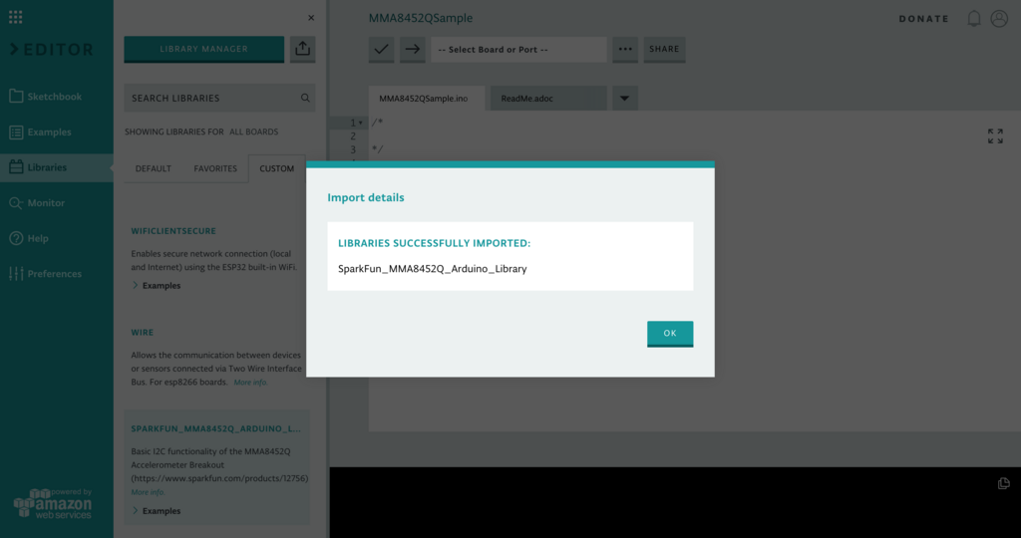
Task: Confirm the import dialog with OK
Action: coord(670,334)
